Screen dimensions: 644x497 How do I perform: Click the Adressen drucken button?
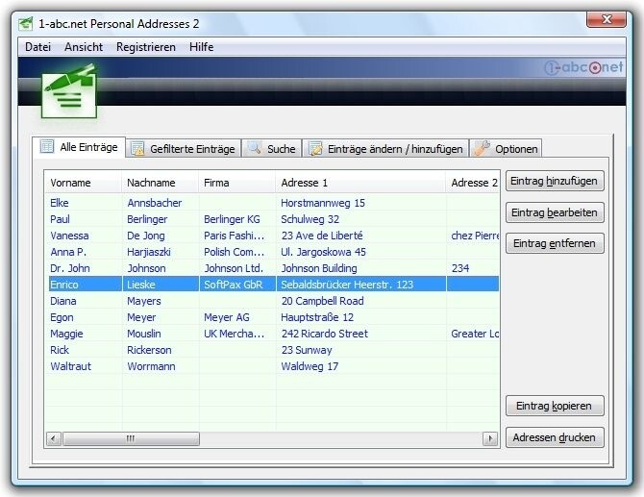coord(555,437)
